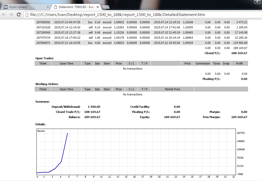The width and height of the screenshot is (262, 181).
Task: Click ticket number 287101628
Action: pos(43,27)
